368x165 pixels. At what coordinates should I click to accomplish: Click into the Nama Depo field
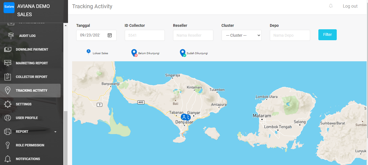point(290,35)
